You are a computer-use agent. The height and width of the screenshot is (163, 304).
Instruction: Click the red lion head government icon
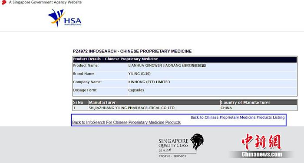coord(3,3)
